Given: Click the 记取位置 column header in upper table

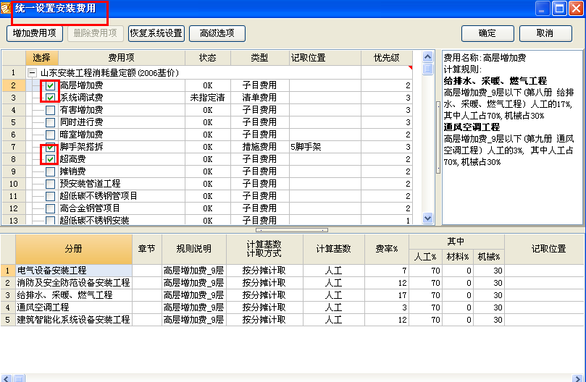Looking at the screenshot, I should coord(325,58).
